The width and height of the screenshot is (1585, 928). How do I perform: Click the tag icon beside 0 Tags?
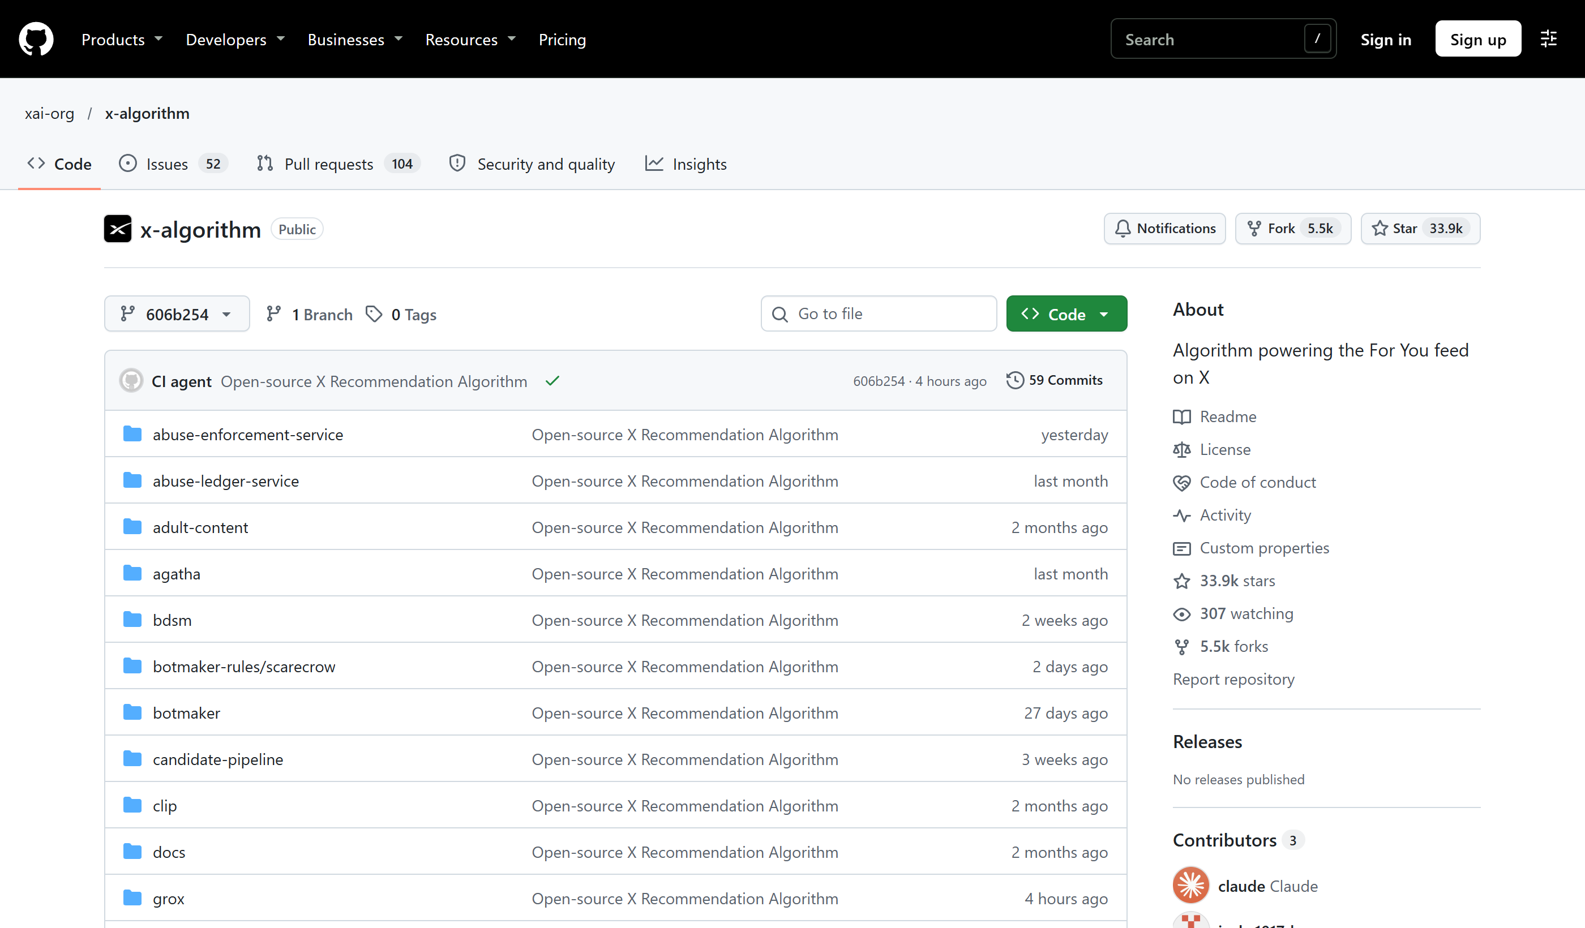374,313
